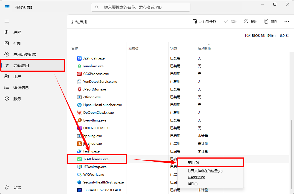The height and width of the screenshot is (194, 294).
Task: Click the 启动应用 page heading
Action: click(x=79, y=22)
